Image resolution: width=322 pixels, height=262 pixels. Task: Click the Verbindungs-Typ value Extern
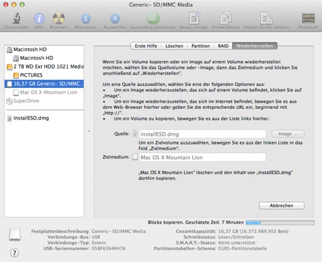click(x=99, y=243)
